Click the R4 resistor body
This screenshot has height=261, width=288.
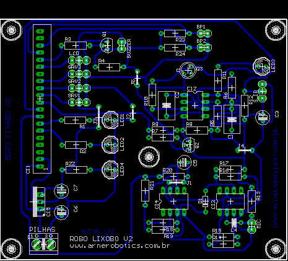[110, 67]
